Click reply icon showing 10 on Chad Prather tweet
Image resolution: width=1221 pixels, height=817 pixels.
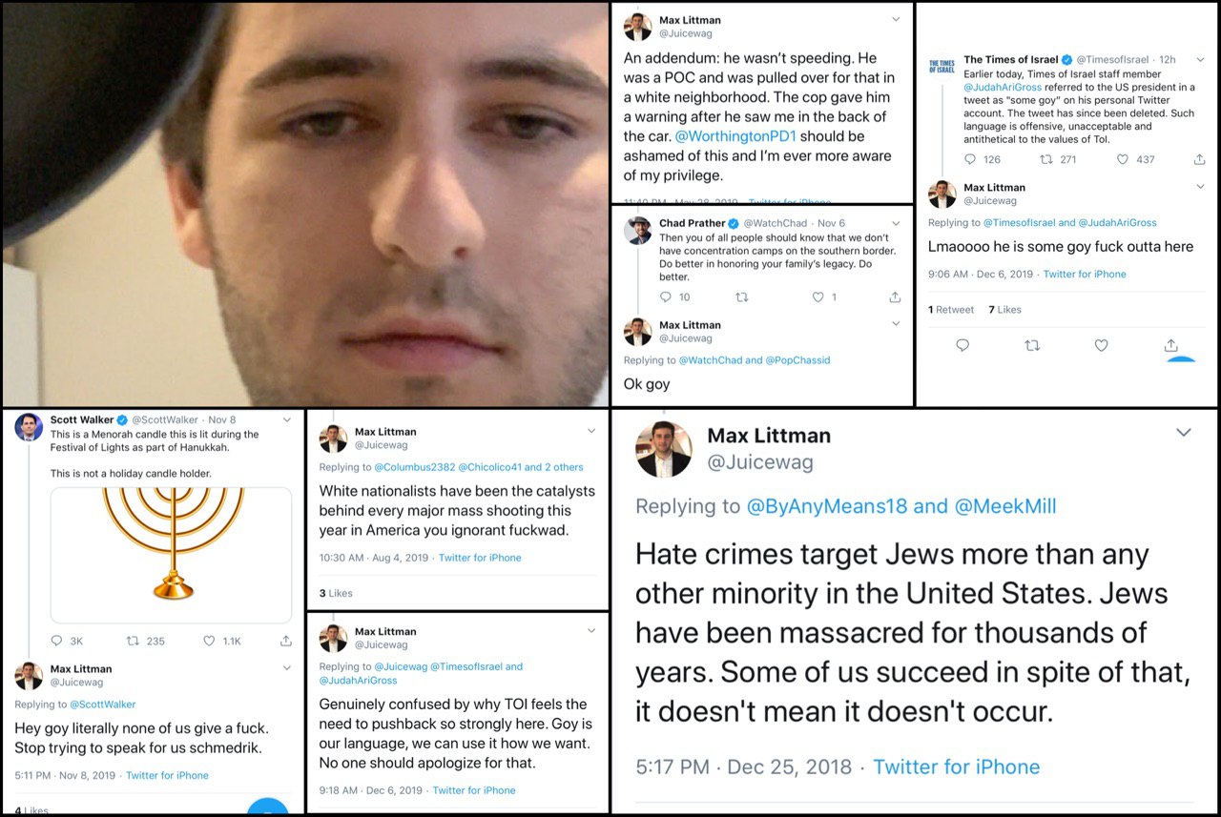coord(666,297)
